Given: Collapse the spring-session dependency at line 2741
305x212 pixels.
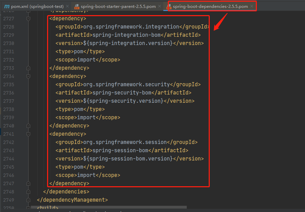Looking at the screenshot, I should click(x=29, y=134).
